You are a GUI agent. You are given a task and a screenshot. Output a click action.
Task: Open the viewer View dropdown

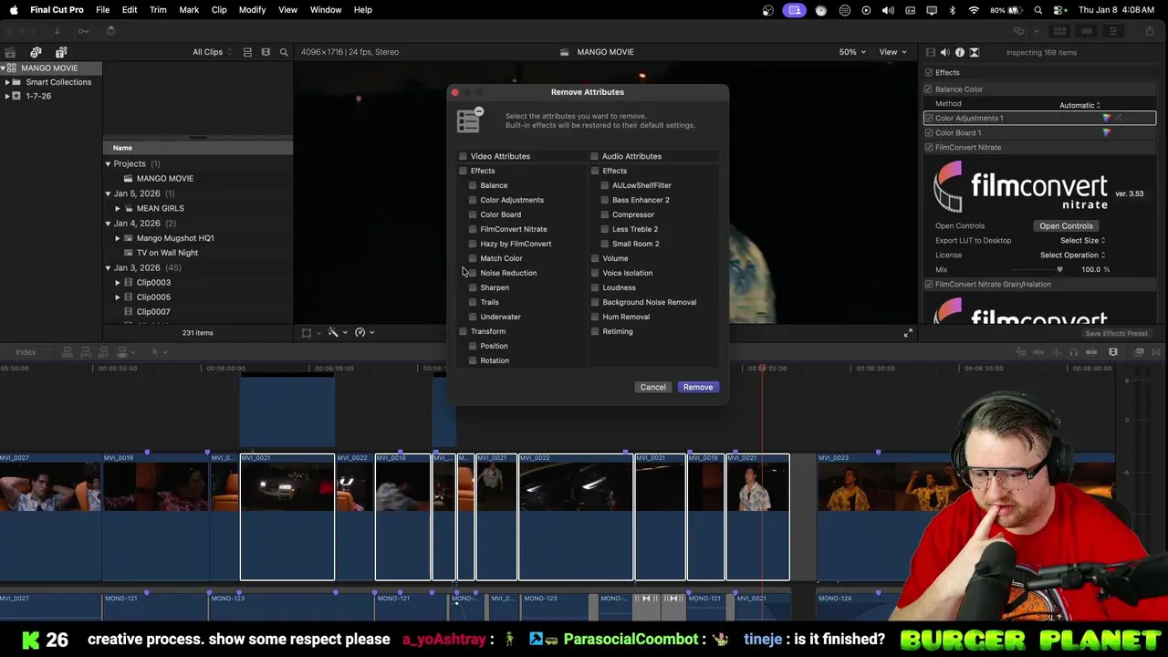(x=892, y=52)
